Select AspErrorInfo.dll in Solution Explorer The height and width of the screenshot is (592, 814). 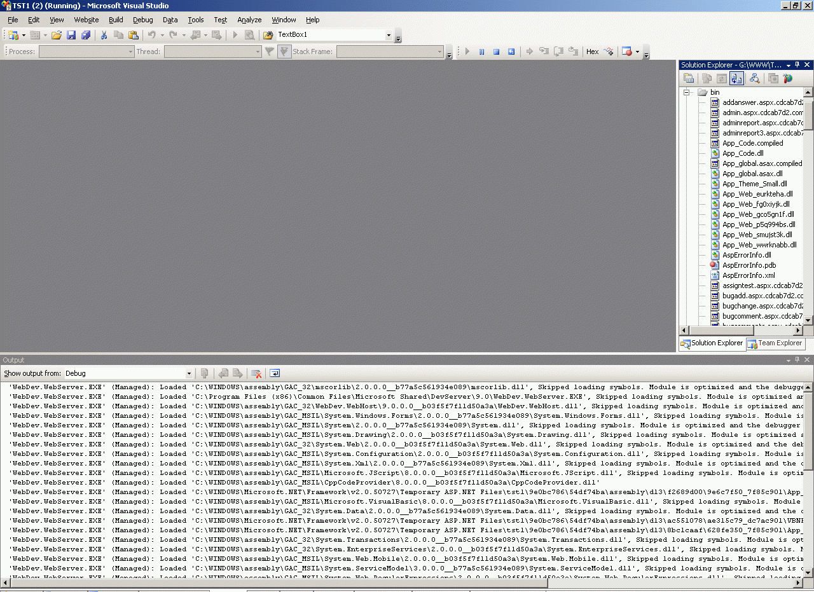pyautogui.click(x=747, y=255)
